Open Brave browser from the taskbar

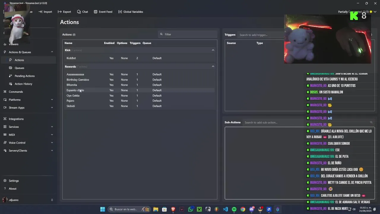click(x=173, y=209)
